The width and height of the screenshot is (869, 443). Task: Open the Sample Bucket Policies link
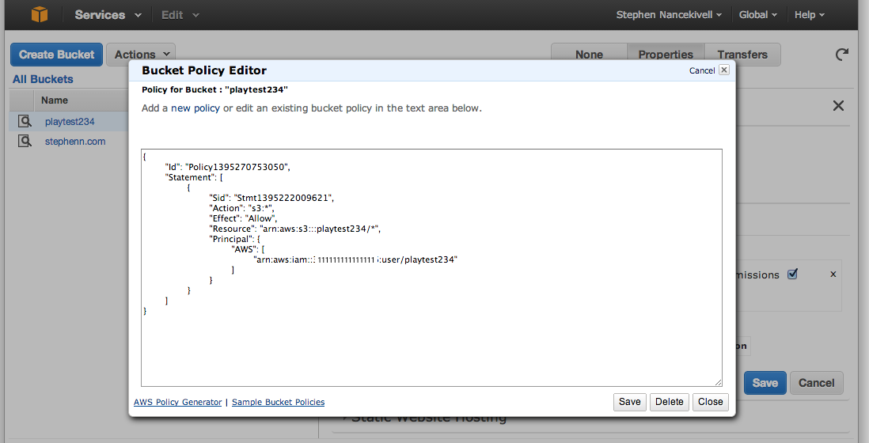coord(279,402)
